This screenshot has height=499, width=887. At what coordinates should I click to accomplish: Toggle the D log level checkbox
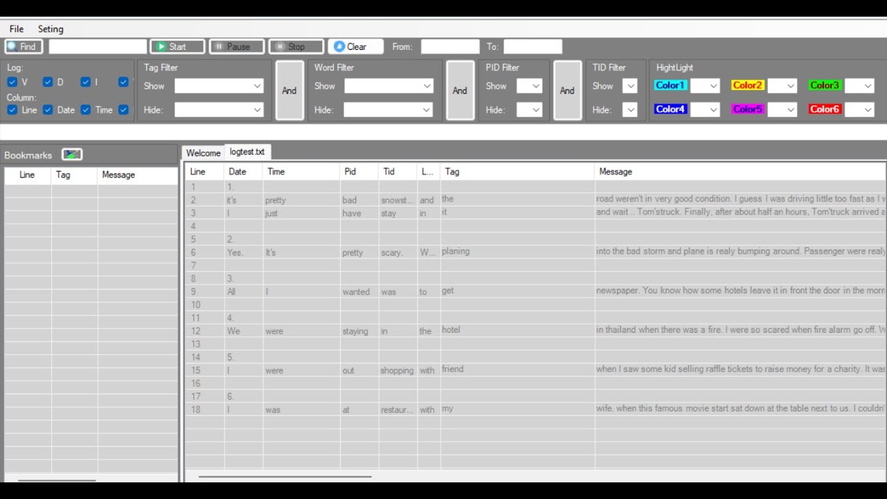coord(48,82)
